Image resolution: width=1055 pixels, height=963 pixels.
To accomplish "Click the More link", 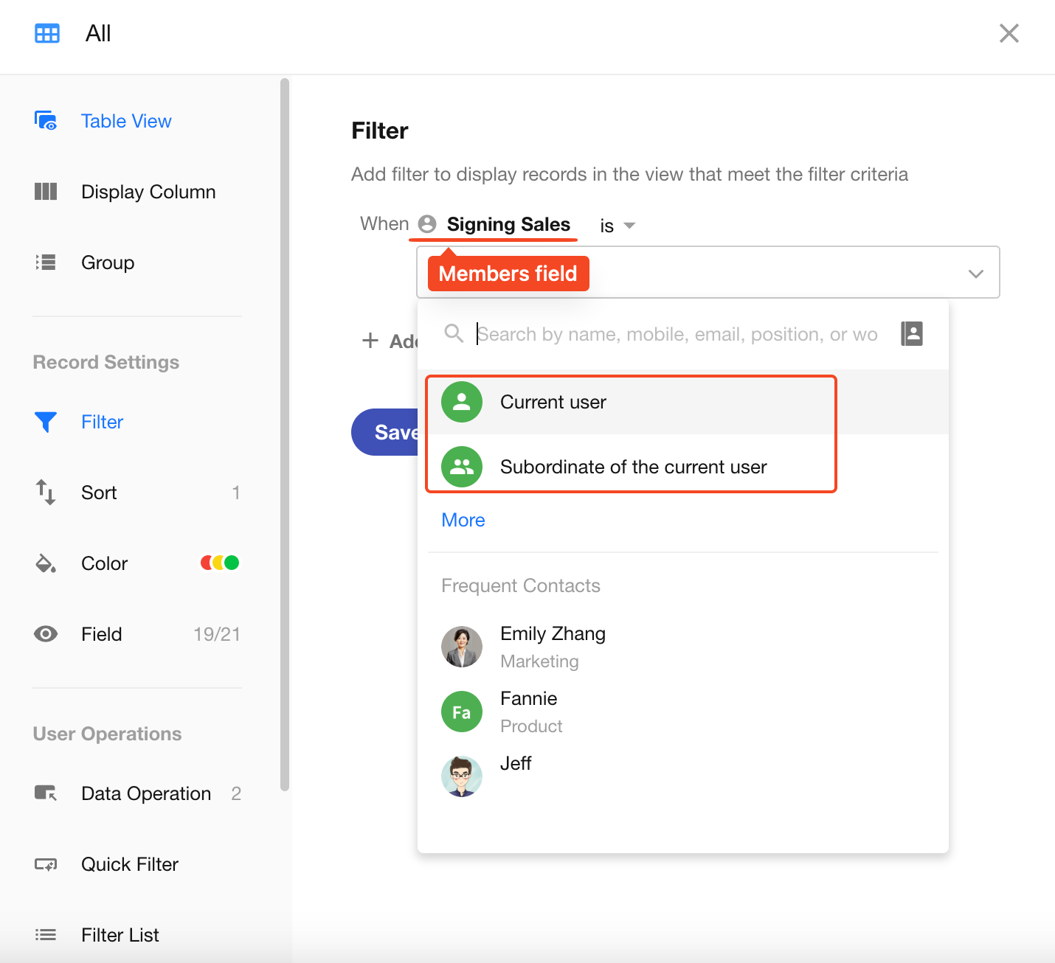I will [x=463, y=520].
